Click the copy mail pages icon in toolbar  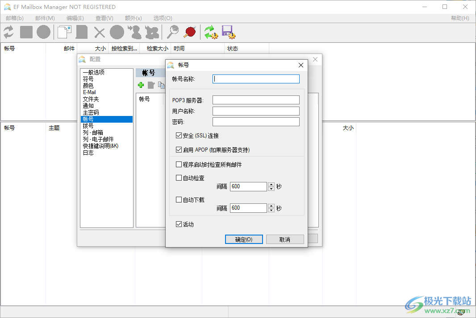64,32
